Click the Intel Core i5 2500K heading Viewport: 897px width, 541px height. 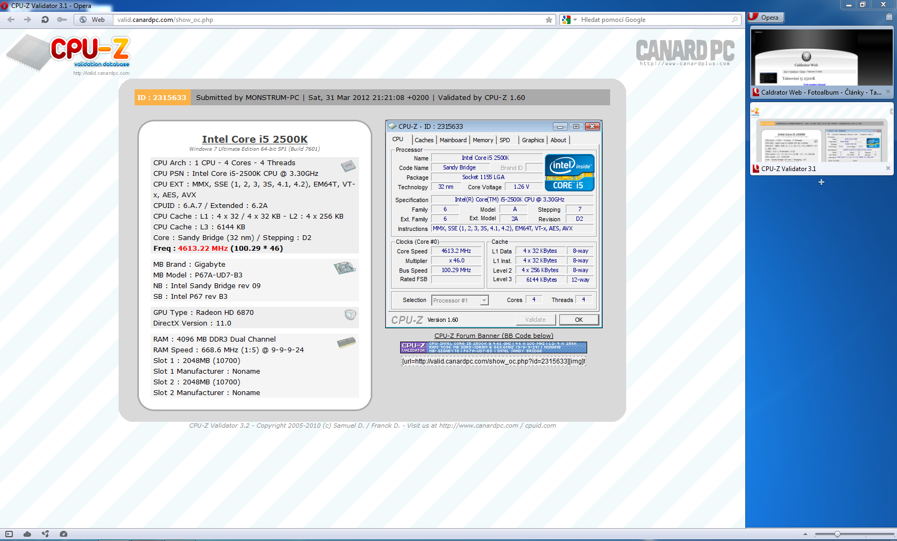pyautogui.click(x=255, y=139)
